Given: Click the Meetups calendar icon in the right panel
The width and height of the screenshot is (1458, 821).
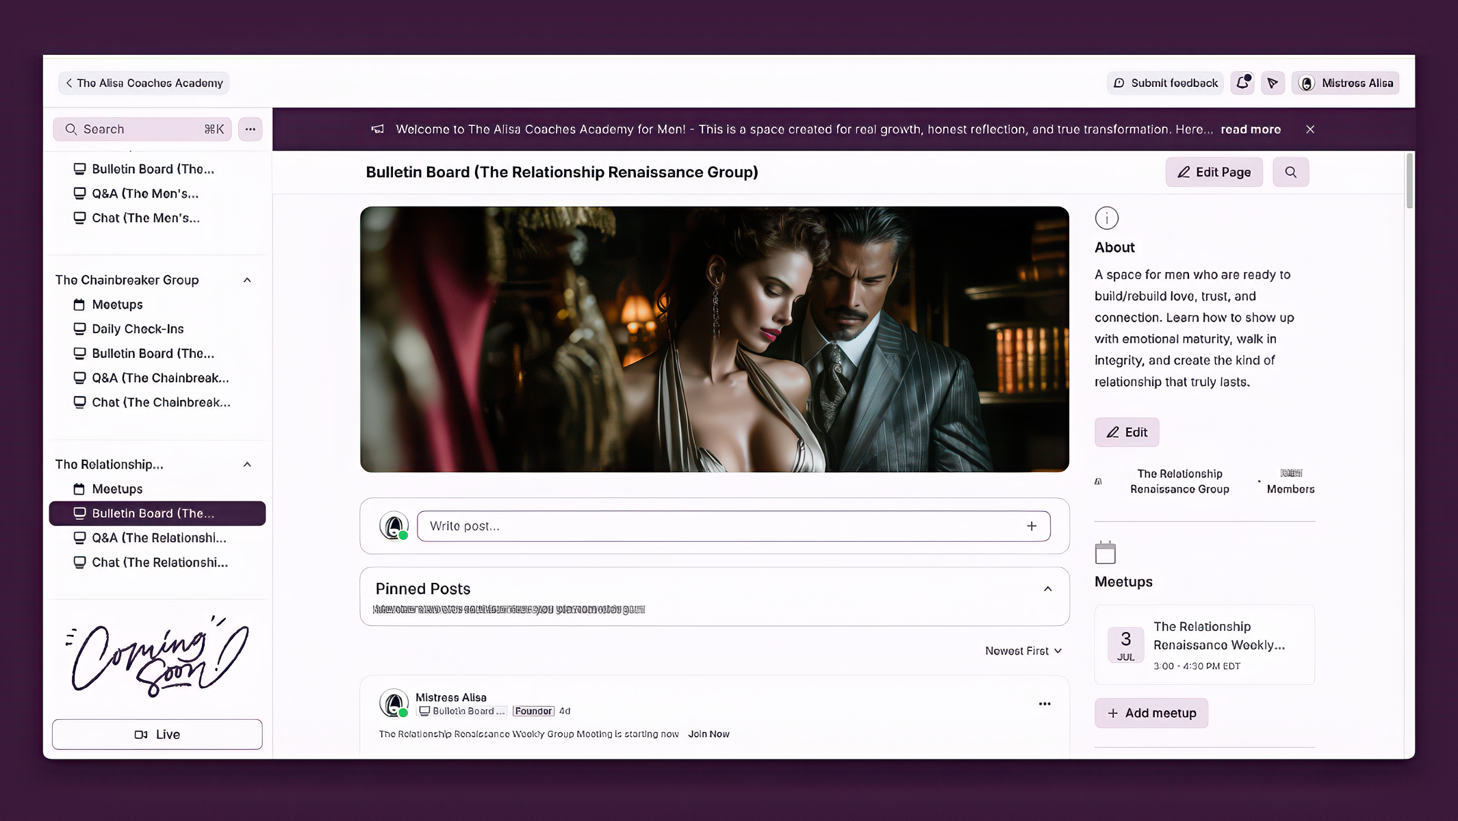Looking at the screenshot, I should 1105,553.
